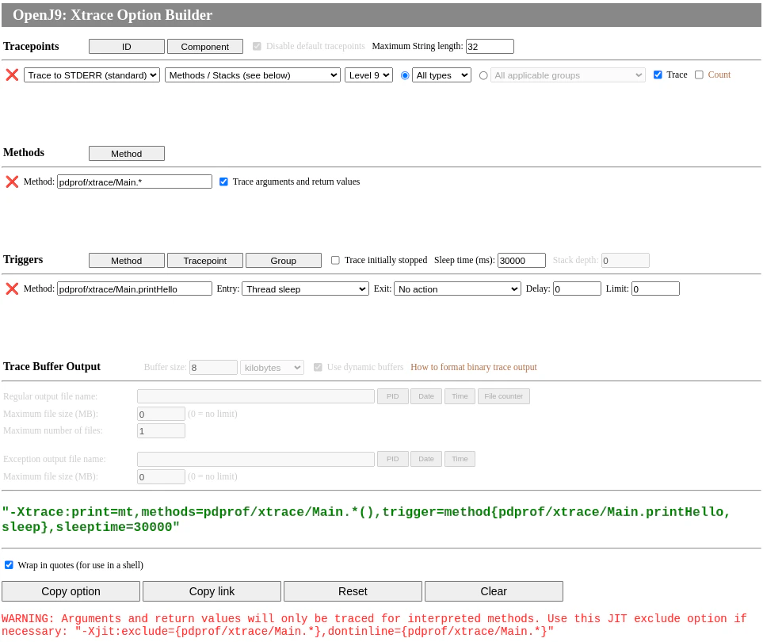Insert Date into regular output file name
Screen dimensions: 763x642
pyautogui.click(x=426, y=396)
